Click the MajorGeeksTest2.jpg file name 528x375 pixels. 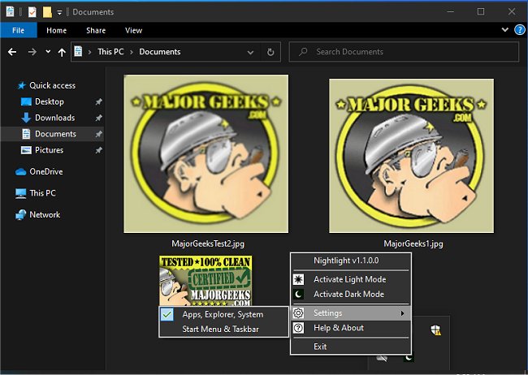208,244
